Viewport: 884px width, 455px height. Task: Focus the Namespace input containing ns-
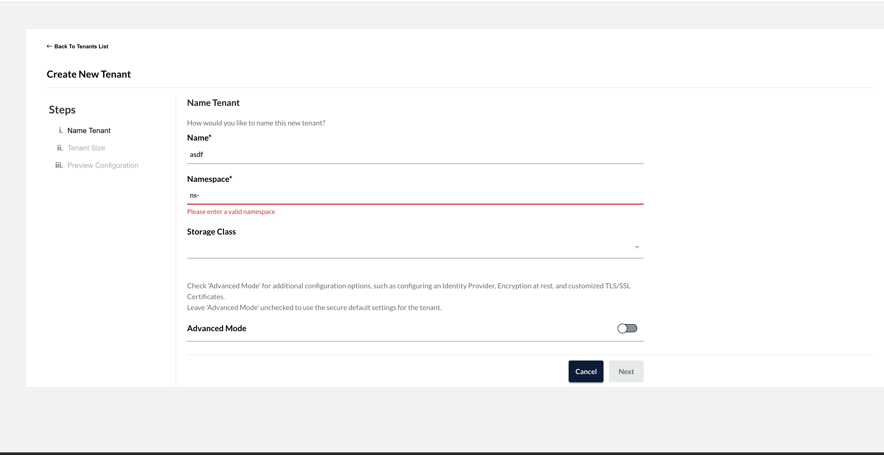pos(415,195)
